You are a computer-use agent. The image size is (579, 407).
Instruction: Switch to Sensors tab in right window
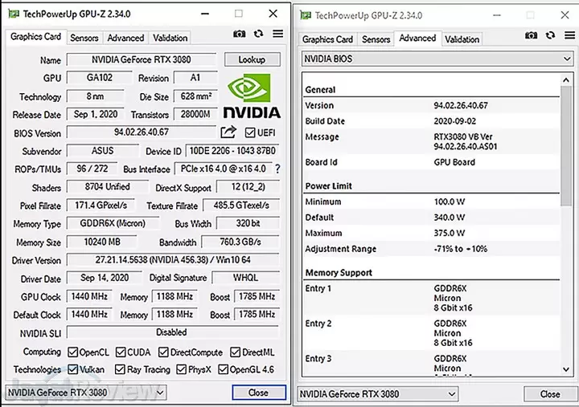click(376, 39)
